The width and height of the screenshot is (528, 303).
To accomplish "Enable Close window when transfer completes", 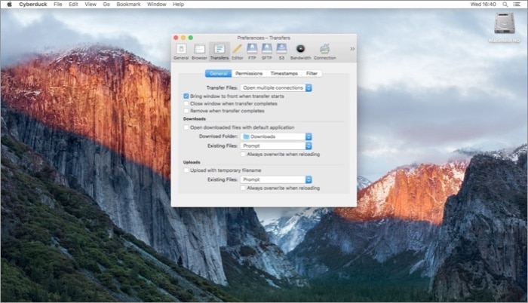I will (x=186, y=103).
